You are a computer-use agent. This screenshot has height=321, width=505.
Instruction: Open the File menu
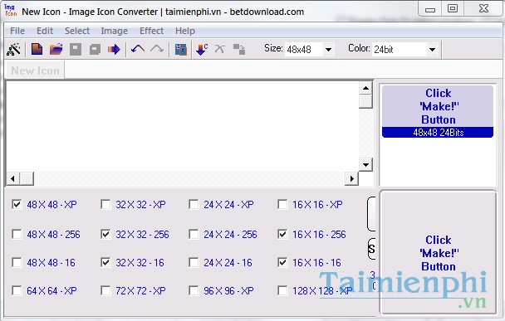coord(17,31)
